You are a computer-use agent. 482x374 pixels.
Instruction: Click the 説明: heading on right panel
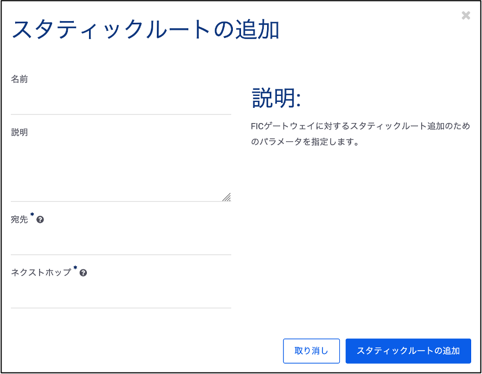tap(276, 98)
